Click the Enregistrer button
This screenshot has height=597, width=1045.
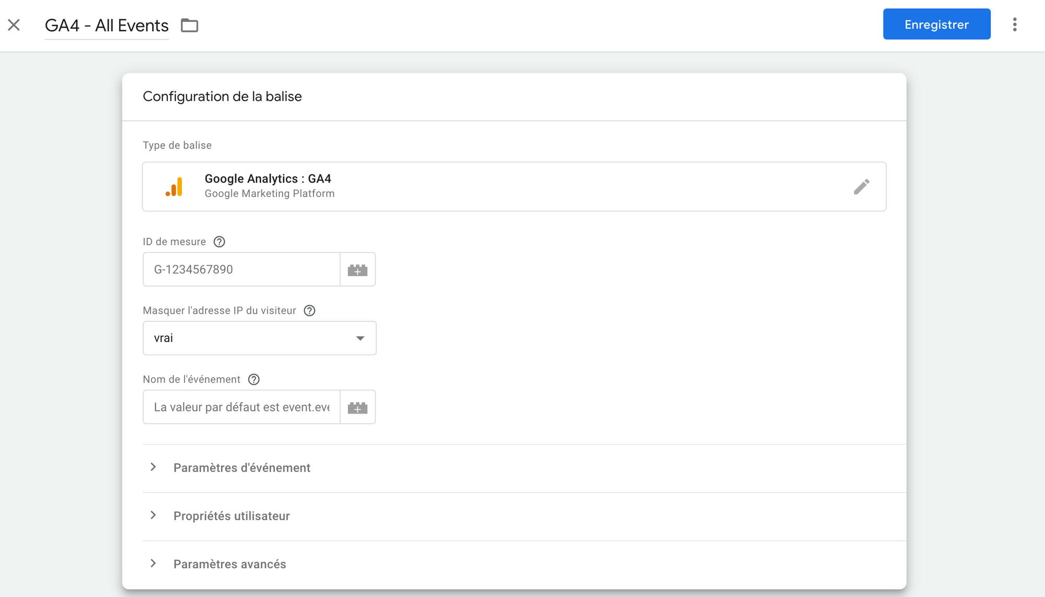click(937, 24)
